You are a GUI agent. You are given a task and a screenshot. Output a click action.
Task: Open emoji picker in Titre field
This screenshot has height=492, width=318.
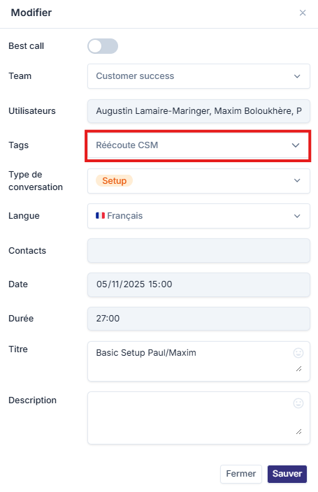pos(298,353)
